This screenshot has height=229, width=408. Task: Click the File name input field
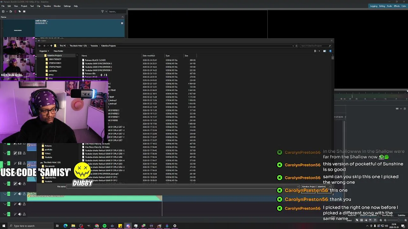point(183,187)
